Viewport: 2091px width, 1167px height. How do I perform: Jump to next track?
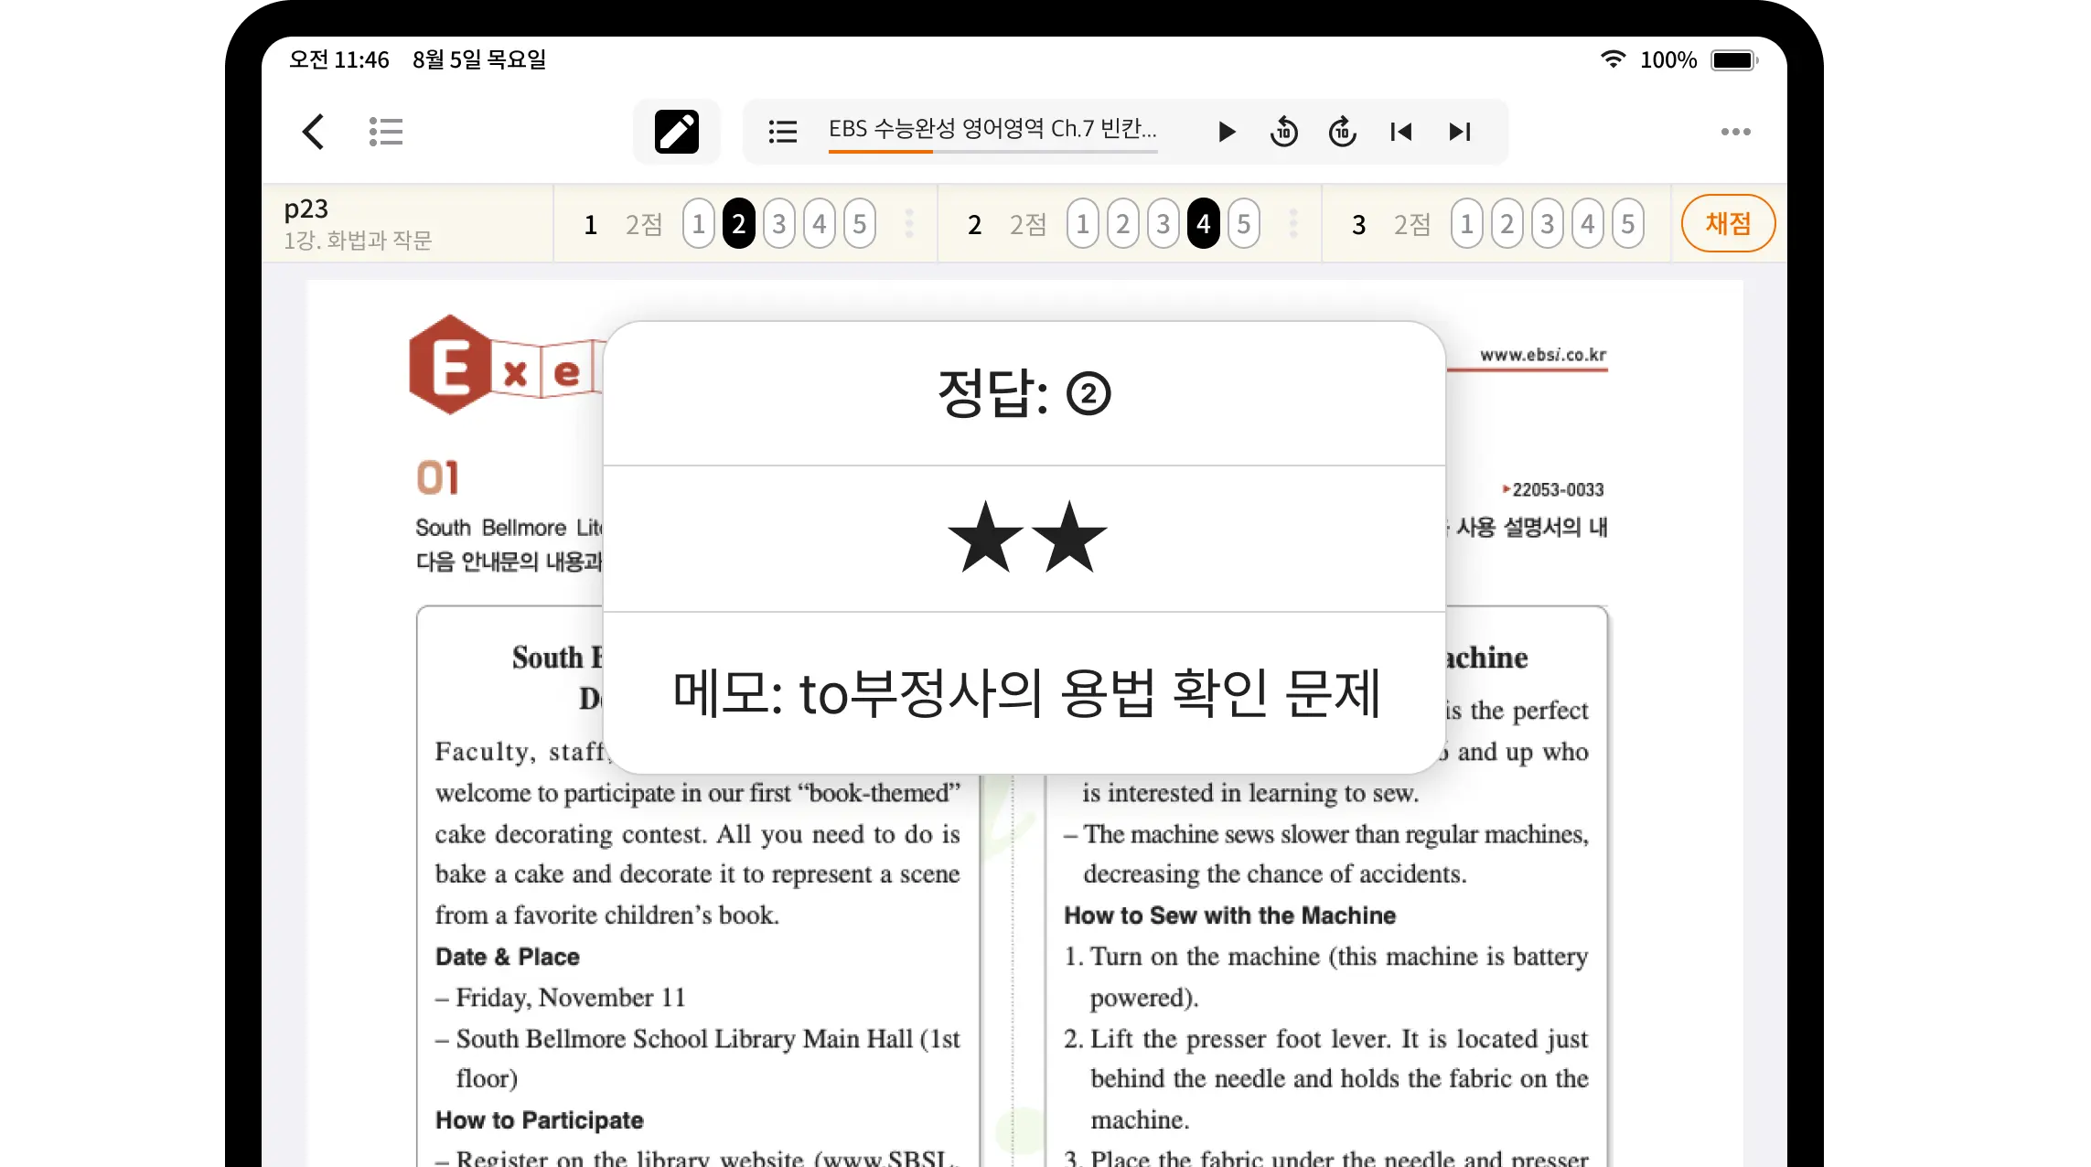[1460, 132]
